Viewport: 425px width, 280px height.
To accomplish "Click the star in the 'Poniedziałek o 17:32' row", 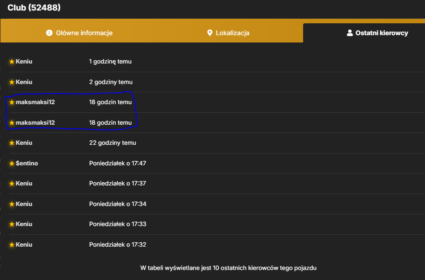I will 12,245.
